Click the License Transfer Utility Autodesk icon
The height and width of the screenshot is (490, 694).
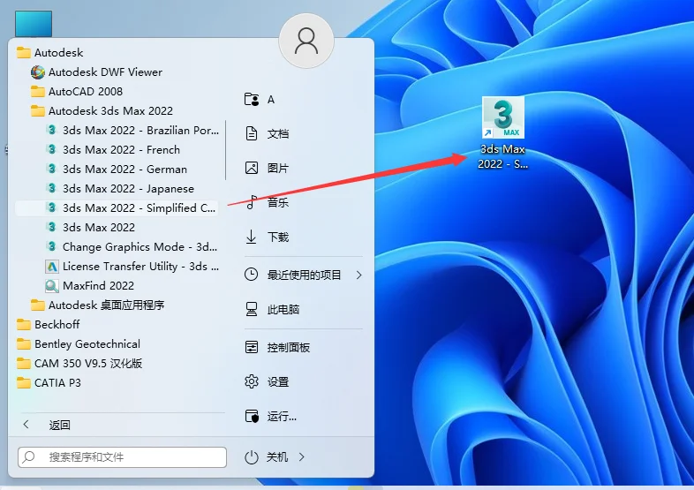tap(52, 267)
